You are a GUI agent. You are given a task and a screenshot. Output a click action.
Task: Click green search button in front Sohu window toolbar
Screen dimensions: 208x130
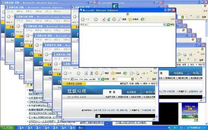133,79
